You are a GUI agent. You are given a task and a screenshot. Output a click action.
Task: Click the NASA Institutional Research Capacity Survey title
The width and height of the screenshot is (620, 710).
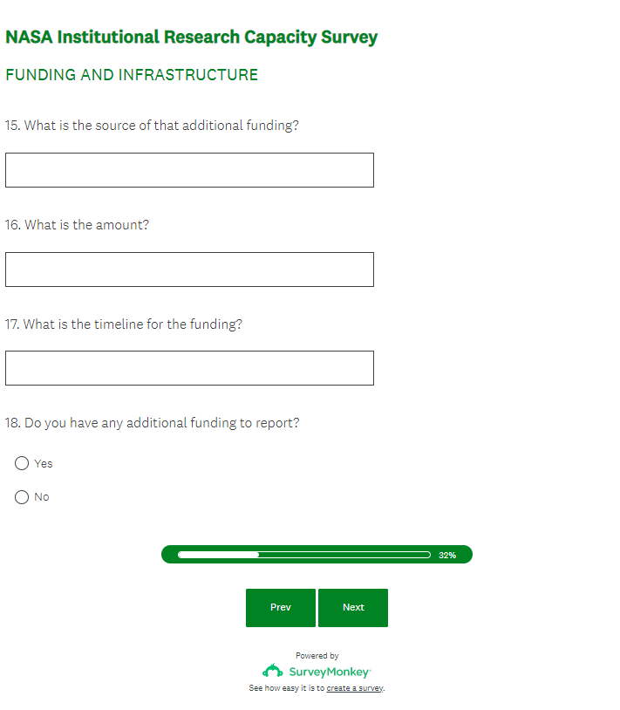[192, 38]
